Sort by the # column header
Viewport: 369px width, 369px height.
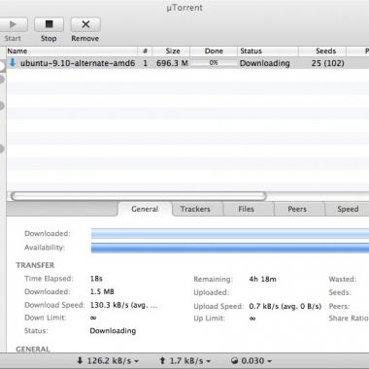click(145, 51)
